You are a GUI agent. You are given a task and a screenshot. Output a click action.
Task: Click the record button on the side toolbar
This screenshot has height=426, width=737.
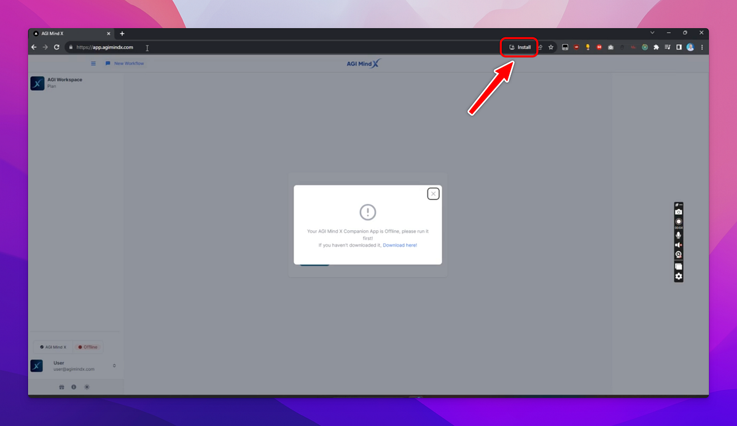[x=678, y=220]
